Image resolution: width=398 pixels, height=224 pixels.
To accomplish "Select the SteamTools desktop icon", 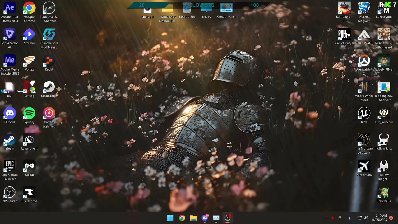I will [49, 90].
